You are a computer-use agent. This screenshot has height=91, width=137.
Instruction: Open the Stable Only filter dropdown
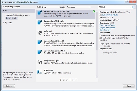(x=47, y=7)
